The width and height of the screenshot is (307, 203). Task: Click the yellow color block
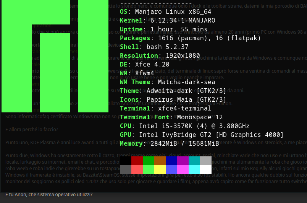(160, 169)
